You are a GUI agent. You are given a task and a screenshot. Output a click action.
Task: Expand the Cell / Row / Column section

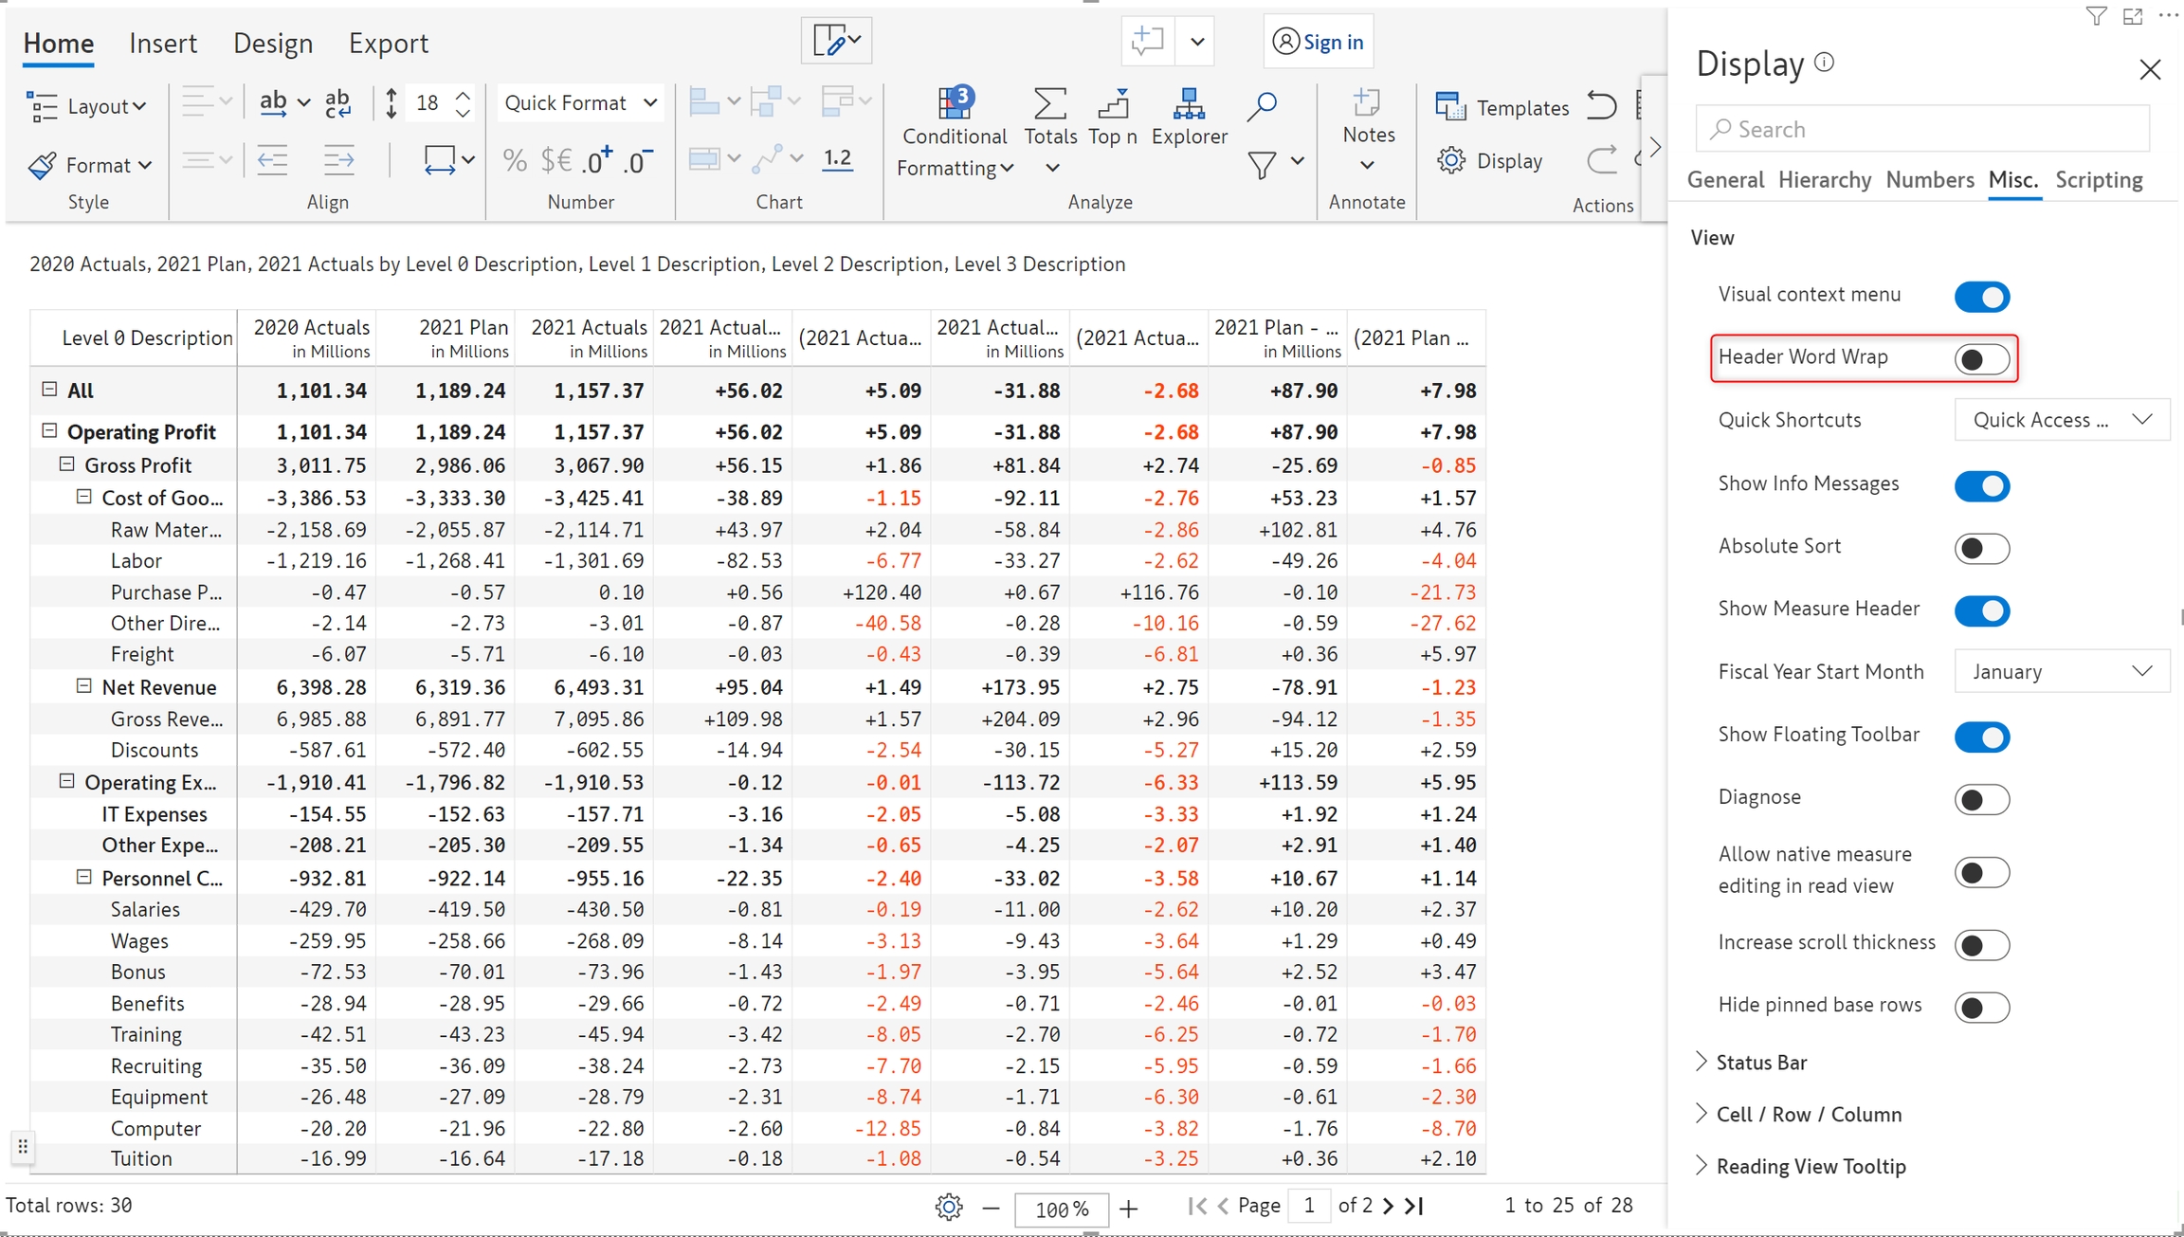point(1808,1115)
